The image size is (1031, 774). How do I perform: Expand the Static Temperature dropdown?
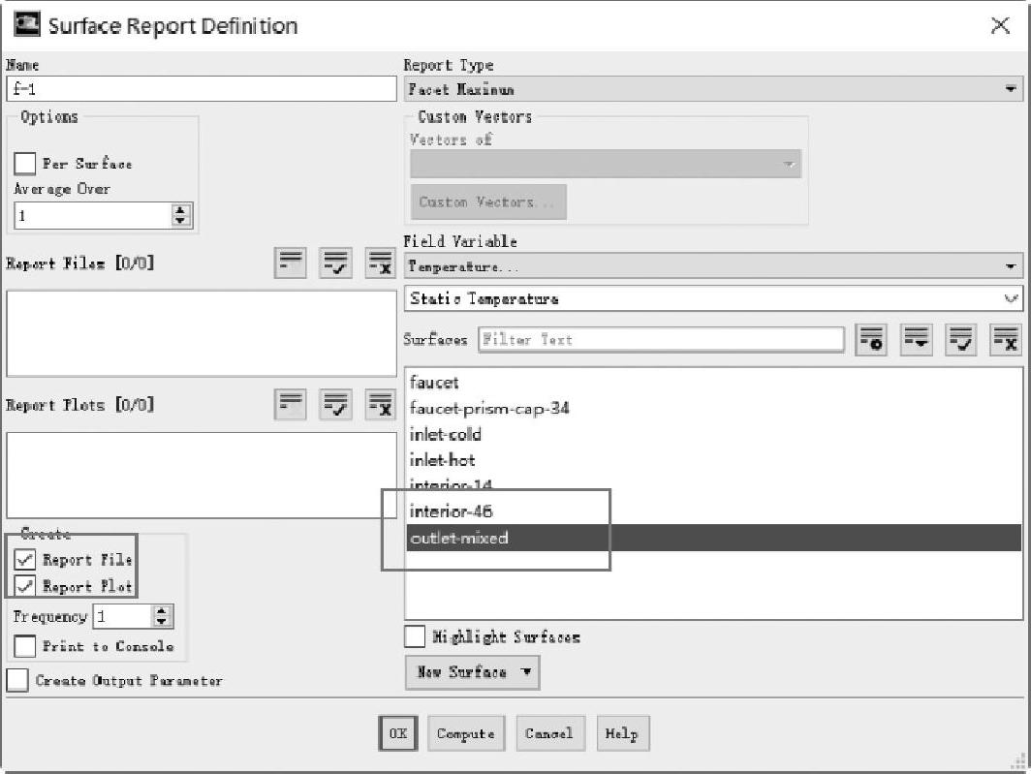[x=713, y=298]
